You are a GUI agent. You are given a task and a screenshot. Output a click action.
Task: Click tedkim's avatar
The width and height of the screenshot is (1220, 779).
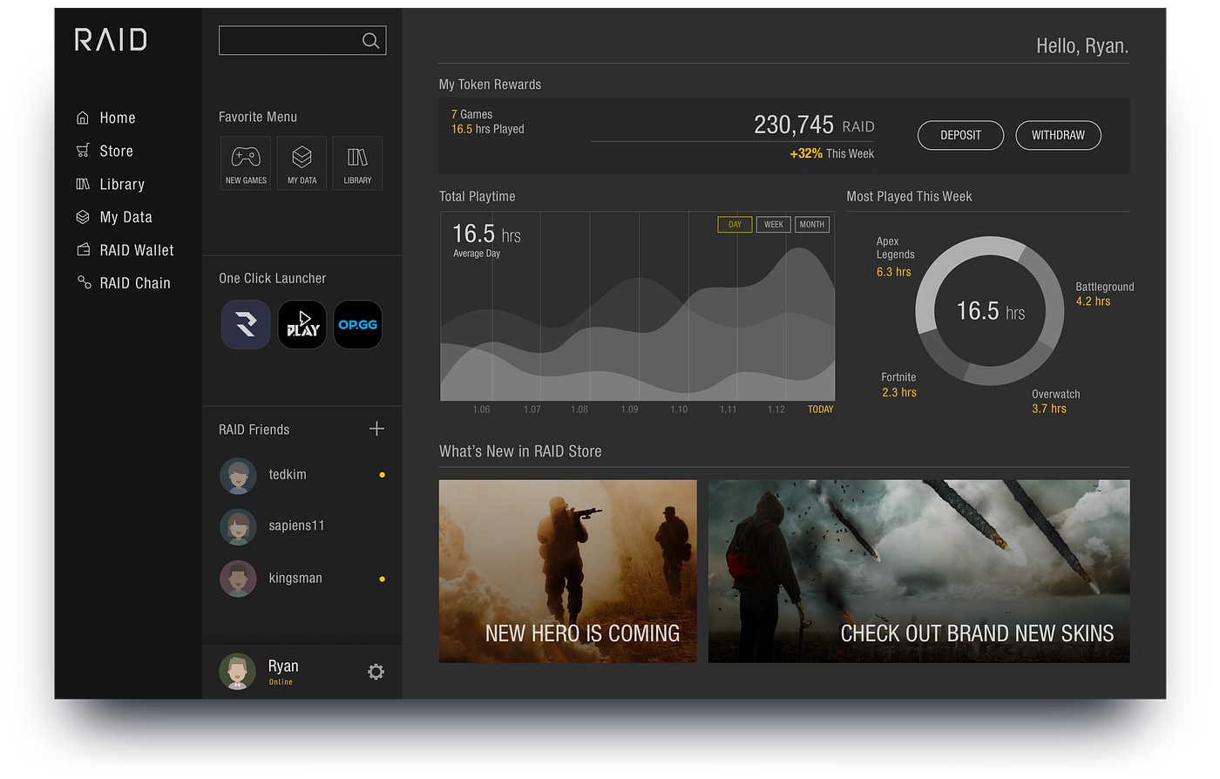click(238, 476)
